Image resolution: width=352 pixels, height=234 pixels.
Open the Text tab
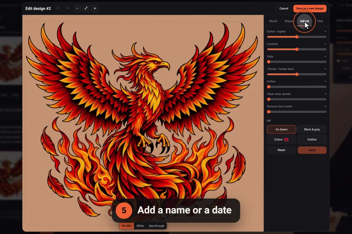point(320,21)
